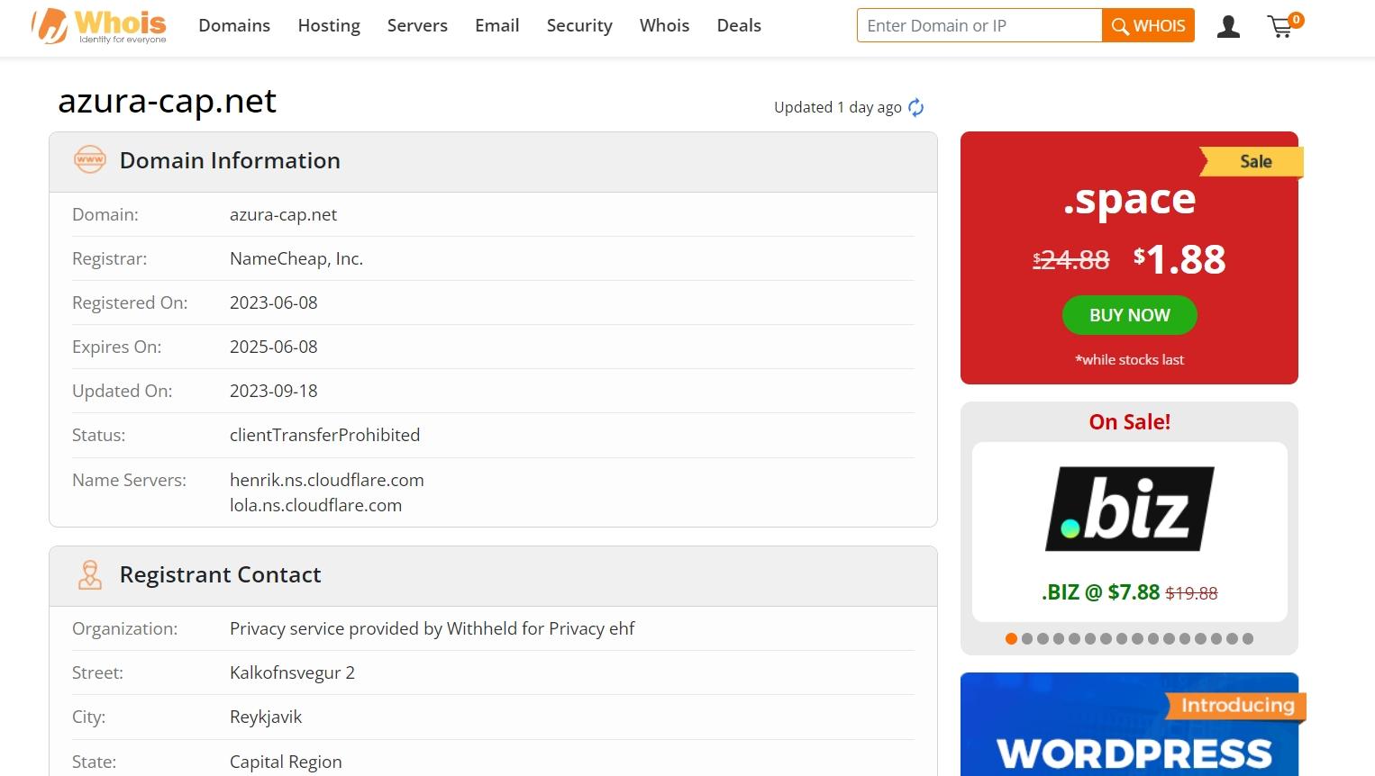Open the Security menu
The image size is (1375, 776).
pos(579,26)
